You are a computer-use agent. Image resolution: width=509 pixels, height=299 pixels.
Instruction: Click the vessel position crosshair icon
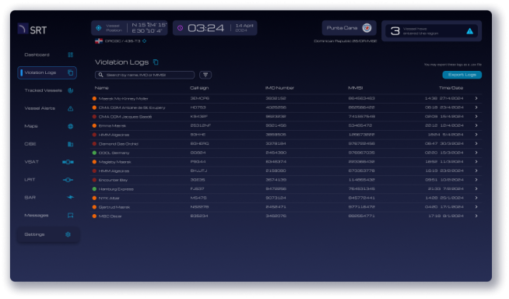[99, 28]
